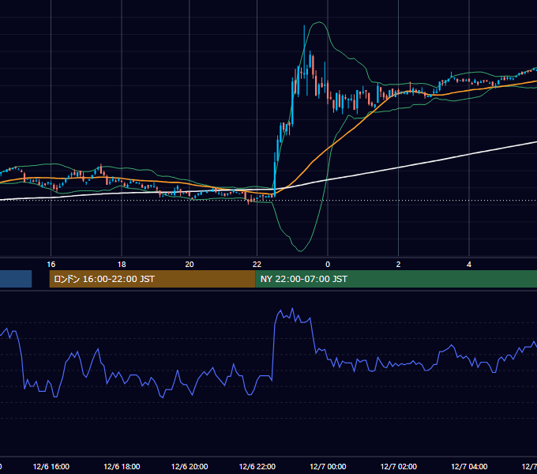Click the oscillator peak after 22:00
Image resolution: width=537 pixels, height=474 pixels.
tap(292, 309)
